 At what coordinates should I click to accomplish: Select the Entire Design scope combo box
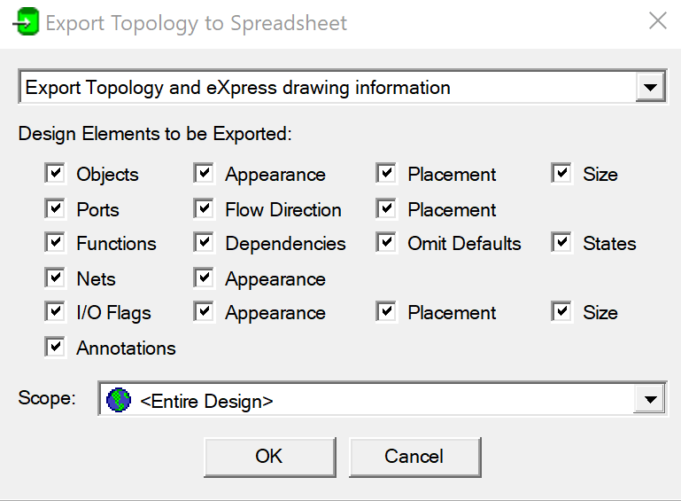(383, 399)
